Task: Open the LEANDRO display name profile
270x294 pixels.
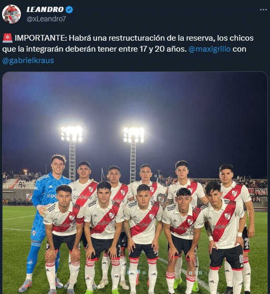Action: coord(45,9)
